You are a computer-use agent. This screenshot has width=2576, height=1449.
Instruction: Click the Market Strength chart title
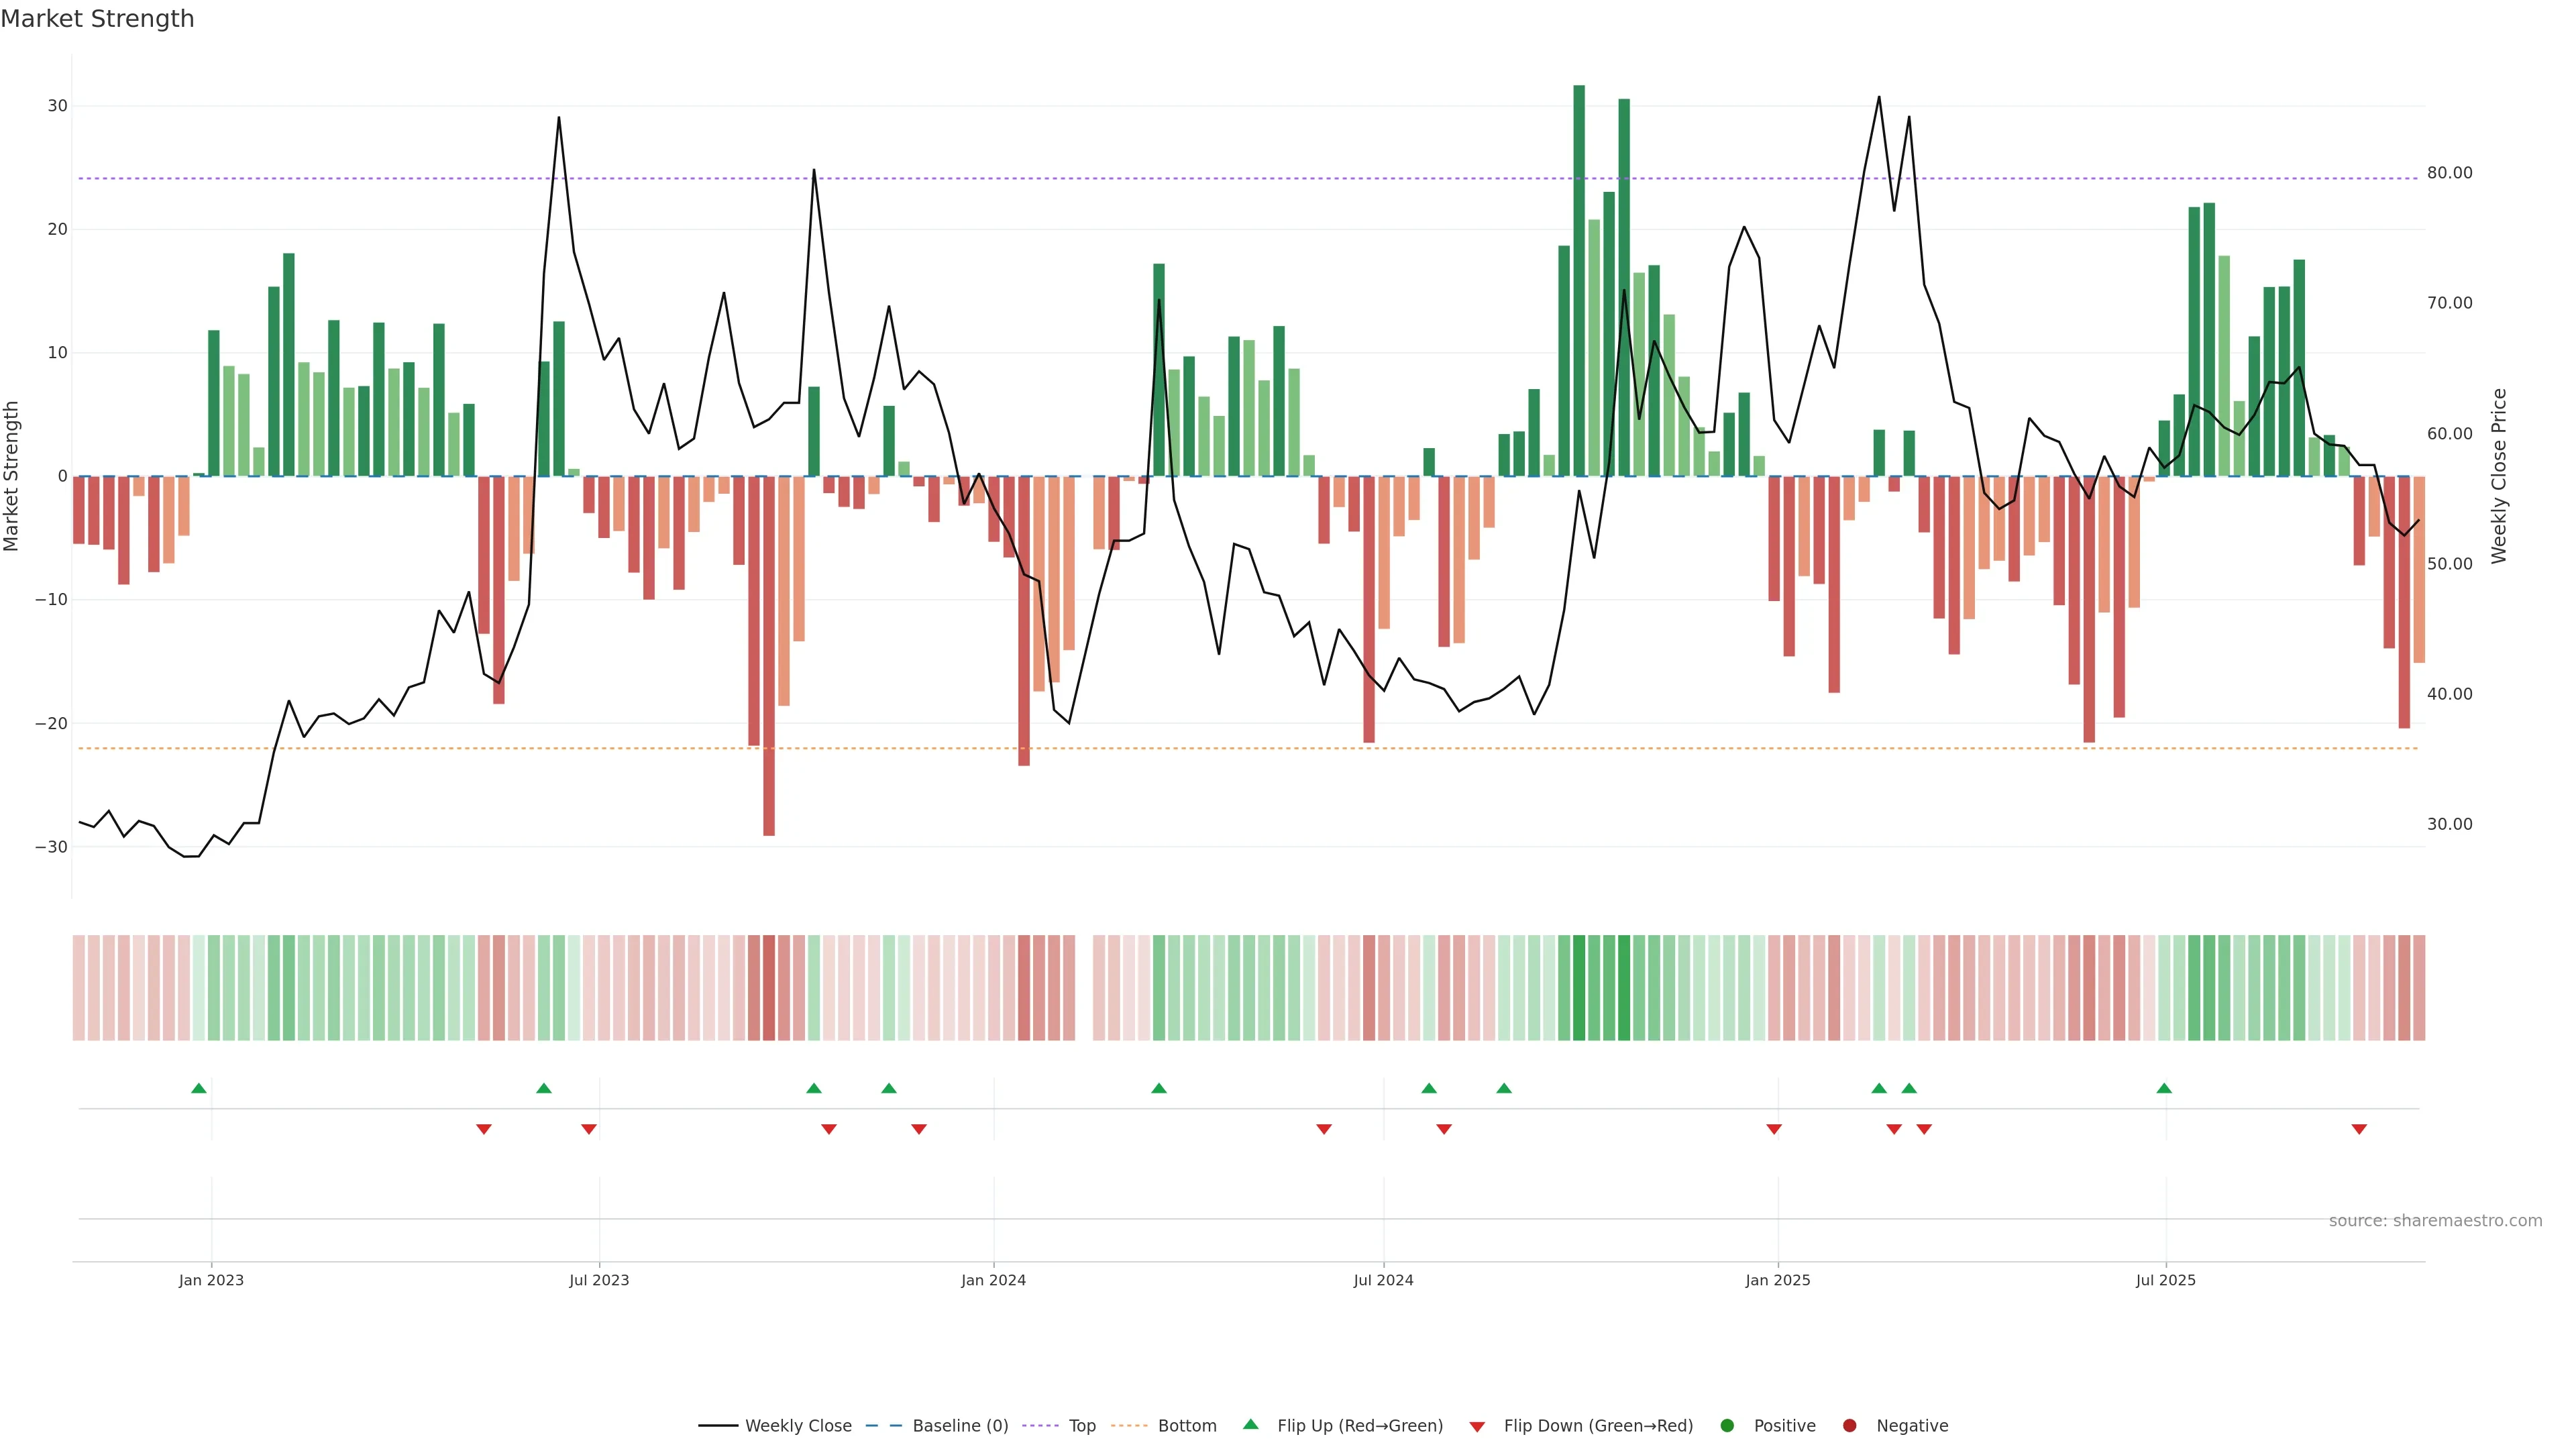coord(97,19)
